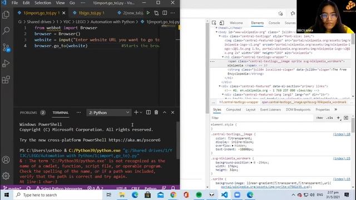Click the errors and warnings count in the status bar
356x200 pixels.
tap(95, 188)
